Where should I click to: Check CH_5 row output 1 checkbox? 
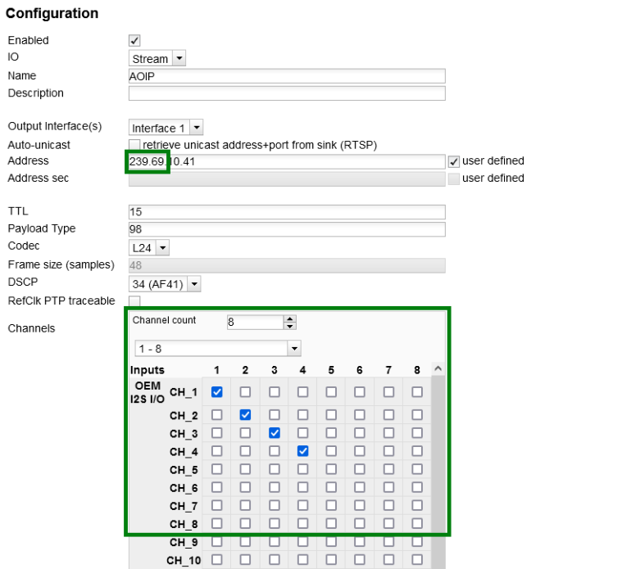coord(217,469)
